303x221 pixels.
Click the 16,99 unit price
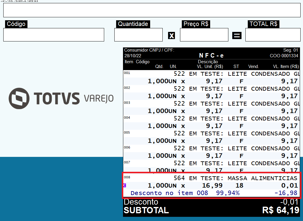pos(212,186)
